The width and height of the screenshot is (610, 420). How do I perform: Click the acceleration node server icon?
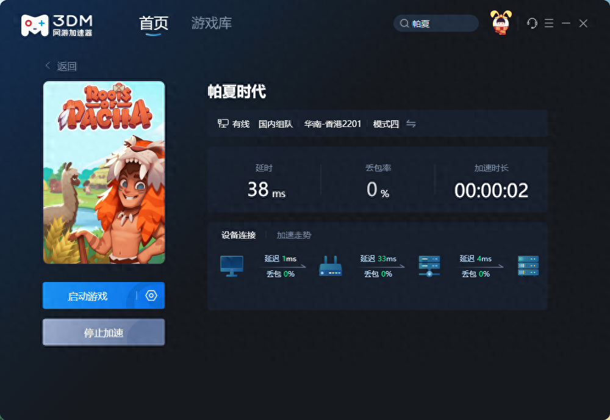(429, 266)
